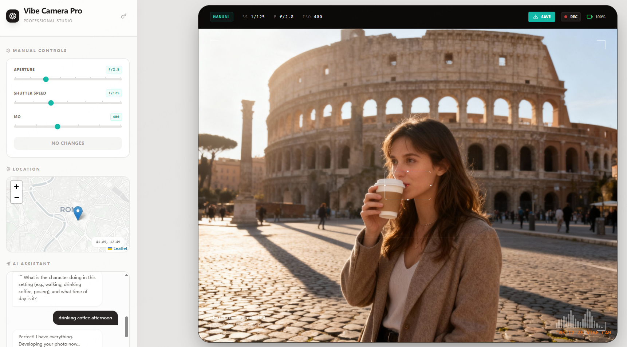Click the PROFESSIONAL STUDIO subtitle
Viewport: 627px width, 347px height.
[48, 21]
